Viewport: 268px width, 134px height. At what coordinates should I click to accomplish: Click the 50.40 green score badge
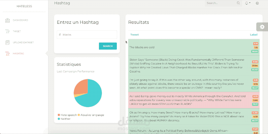click(255, 70)
